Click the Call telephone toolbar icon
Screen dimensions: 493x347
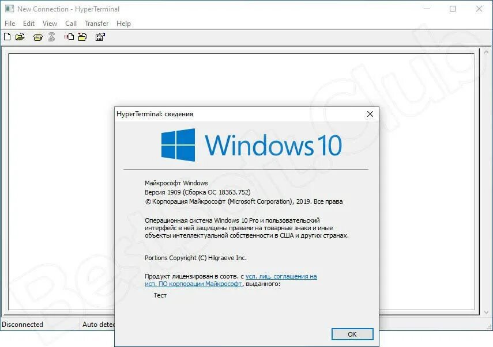[38, 37]
